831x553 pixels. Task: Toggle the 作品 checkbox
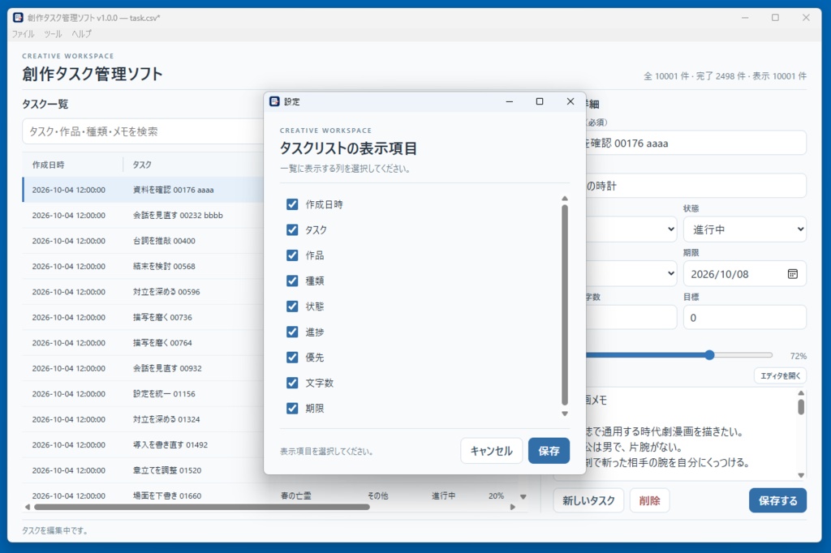click(292, 255)
